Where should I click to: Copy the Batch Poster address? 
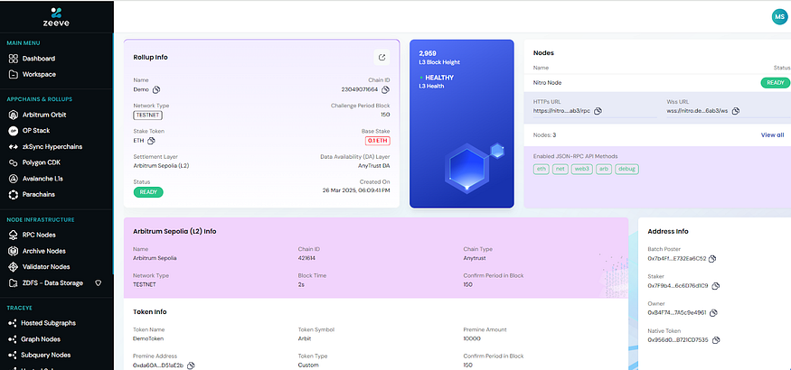click(712, 259)
